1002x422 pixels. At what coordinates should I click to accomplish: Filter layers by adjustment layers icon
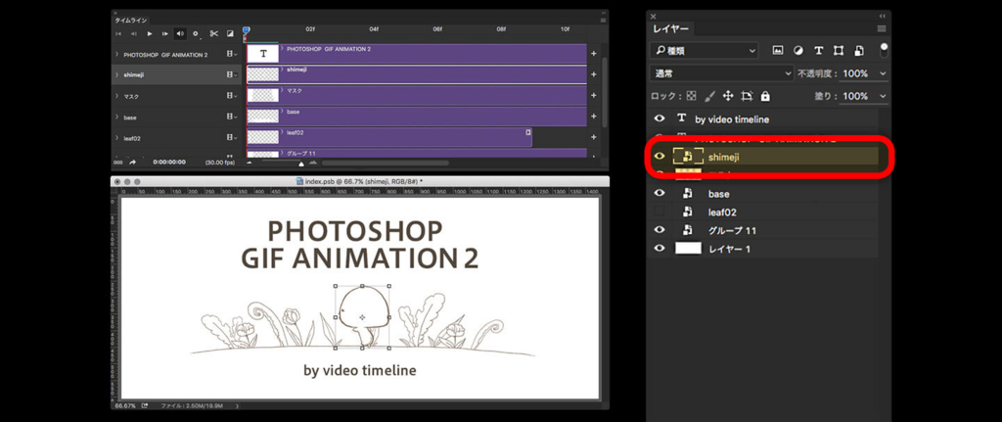[798, 51]
